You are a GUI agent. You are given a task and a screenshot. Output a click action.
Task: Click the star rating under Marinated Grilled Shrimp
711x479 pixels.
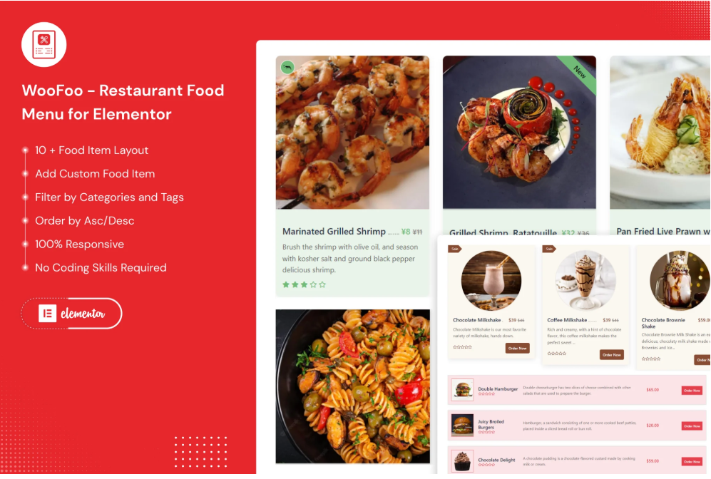(305, 284)
